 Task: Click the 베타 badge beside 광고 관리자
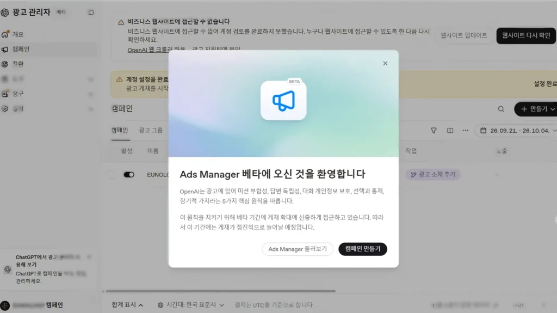click(61, 12)
